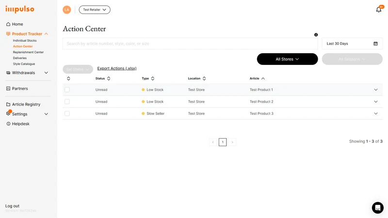
Task: Expand the Test Product 2 row
Action: coord(375,102)
